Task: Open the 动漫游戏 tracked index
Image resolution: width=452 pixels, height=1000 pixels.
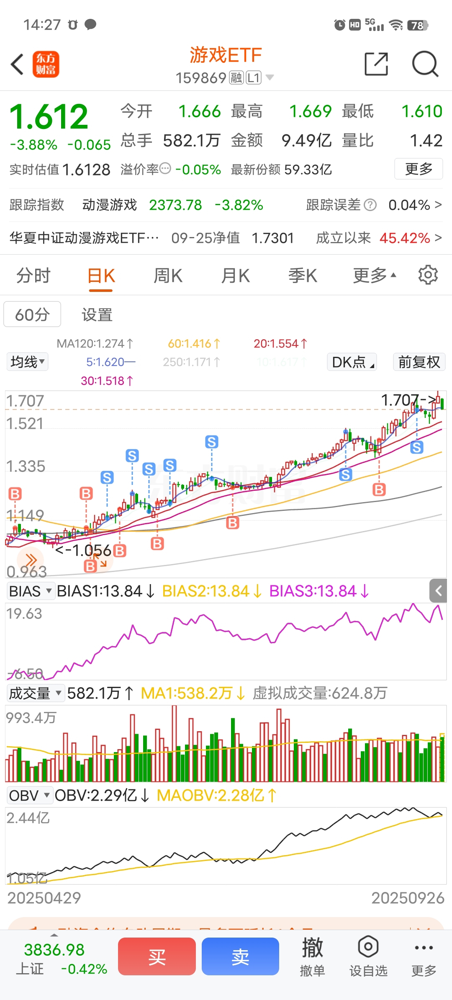Action: pos(110,205)
